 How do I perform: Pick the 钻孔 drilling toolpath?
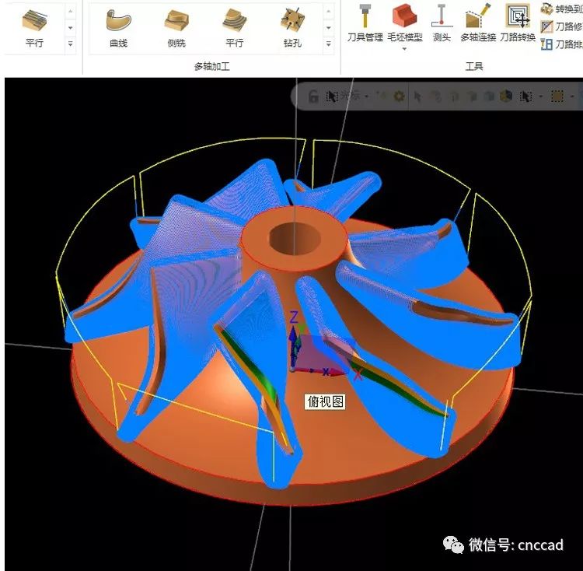pyautogui.click(x=292, y=26)
